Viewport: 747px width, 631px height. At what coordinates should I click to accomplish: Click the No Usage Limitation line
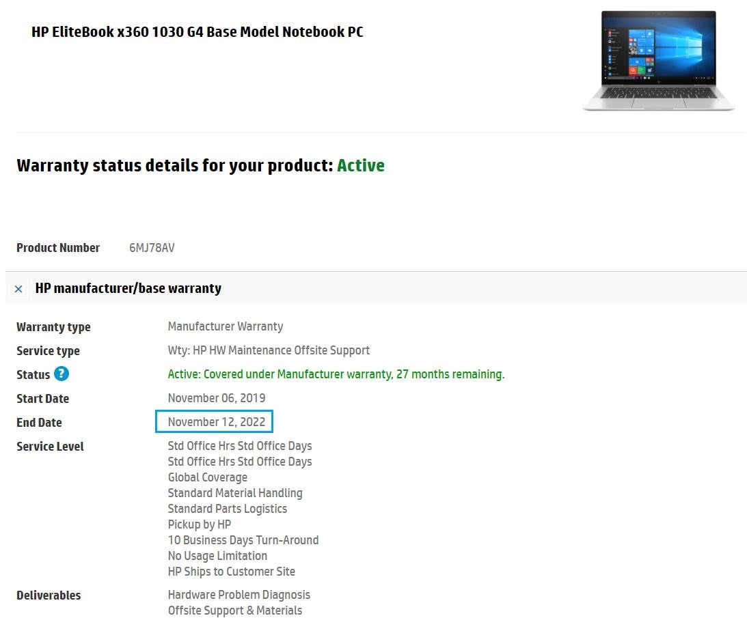pyautogui.click(x=217, y=556)
